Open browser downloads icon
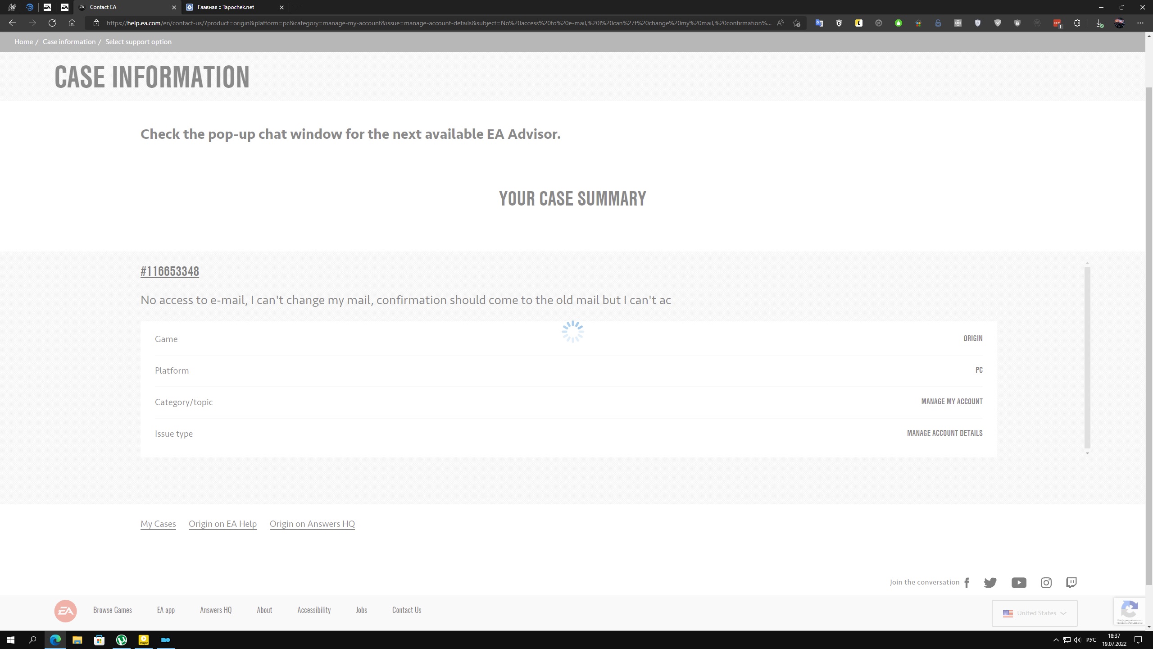 pos(1099,23)
